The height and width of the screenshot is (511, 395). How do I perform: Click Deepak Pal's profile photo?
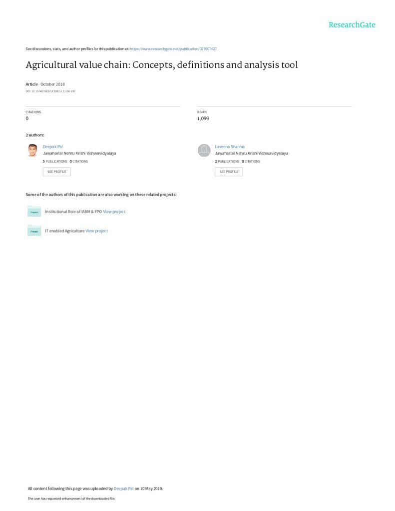tap(32, 150)
